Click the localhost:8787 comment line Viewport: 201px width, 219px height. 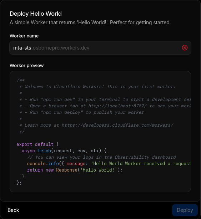(x=105, y=106)
